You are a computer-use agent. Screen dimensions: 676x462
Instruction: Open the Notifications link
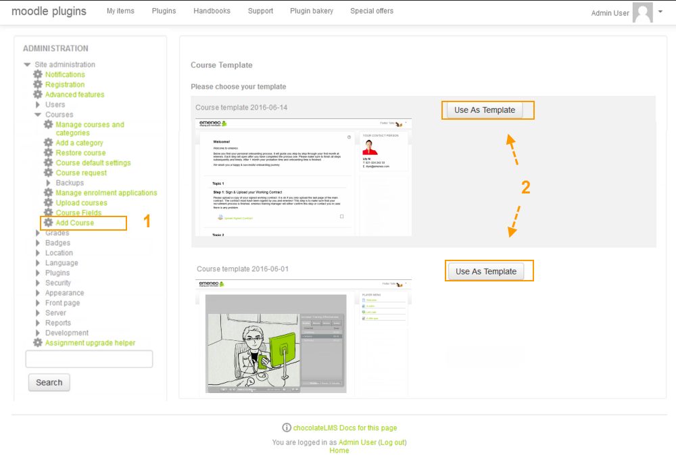pos(65,74)
